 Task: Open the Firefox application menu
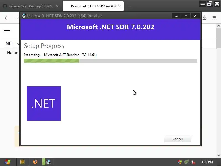click(214, 18)
